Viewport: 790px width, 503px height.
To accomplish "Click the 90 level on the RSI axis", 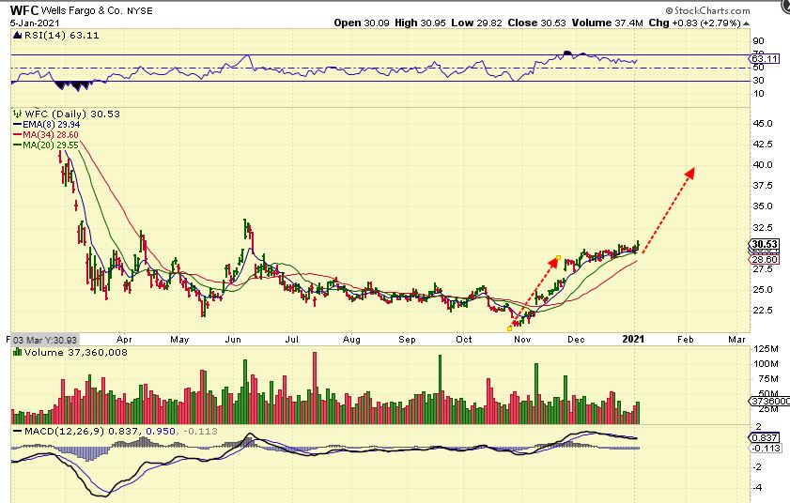I will click(758, 41).
